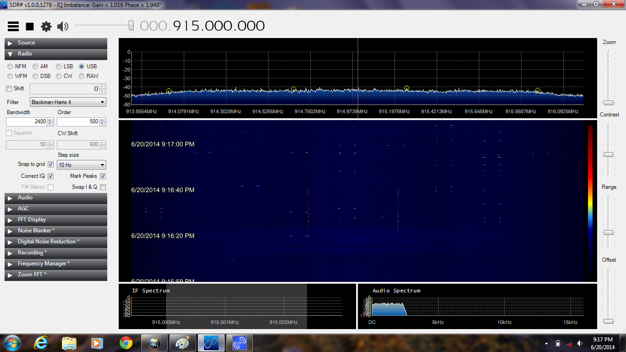Launch Google Chrome from the taskbar
Image resolution: width=626 pixels, height=352 pixels.
[x=126, y=343]
